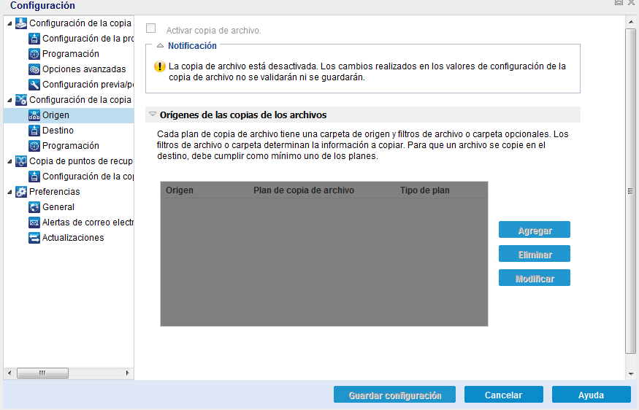Click the main panel vertical scrollbar up arrow
The image size is (639, 410).
(631, 22)
